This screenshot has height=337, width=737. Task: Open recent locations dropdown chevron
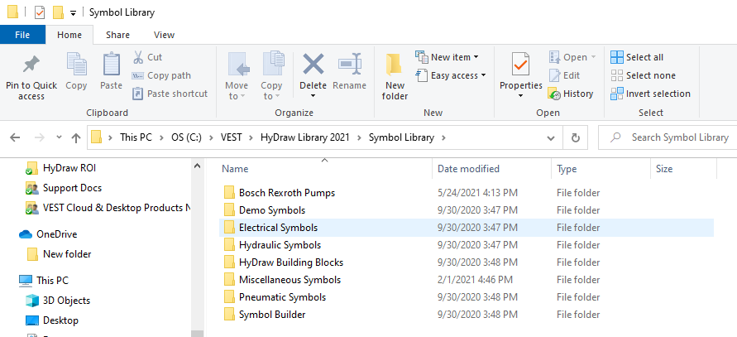pos(59,137)
